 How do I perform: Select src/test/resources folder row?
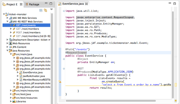pyautogui.click(x=27, y=98)
